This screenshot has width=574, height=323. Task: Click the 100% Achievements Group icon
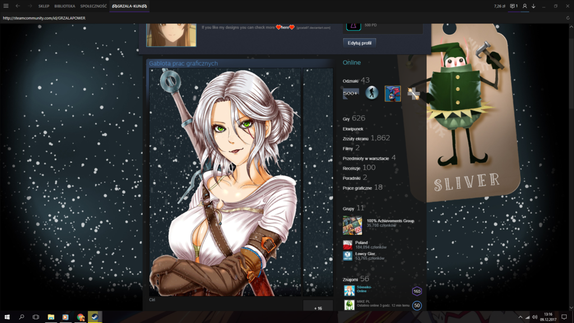353,225
